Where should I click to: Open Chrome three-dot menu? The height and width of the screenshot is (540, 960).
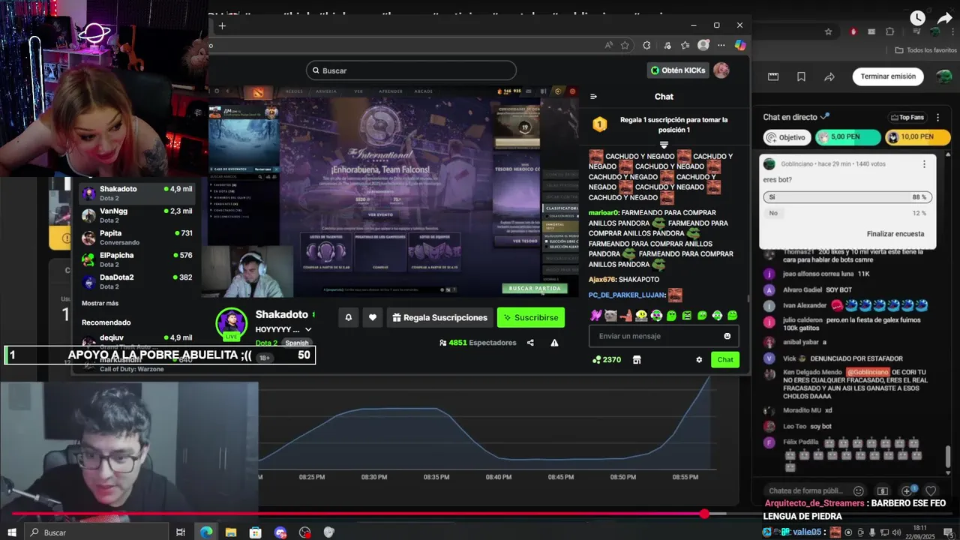(953, 31)
